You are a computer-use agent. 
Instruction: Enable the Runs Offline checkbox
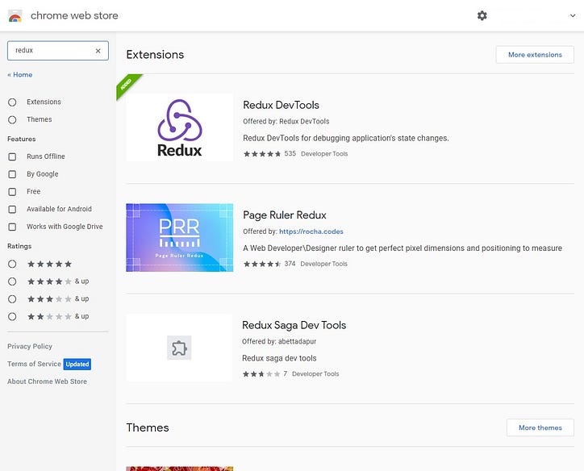pos(12,156)
